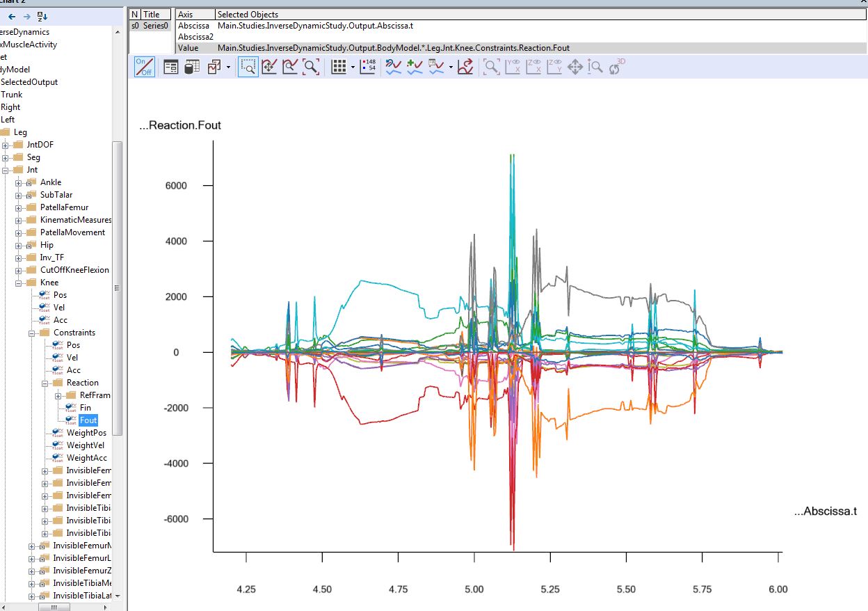Collapse the Reaction folder

tap(45, 383)
